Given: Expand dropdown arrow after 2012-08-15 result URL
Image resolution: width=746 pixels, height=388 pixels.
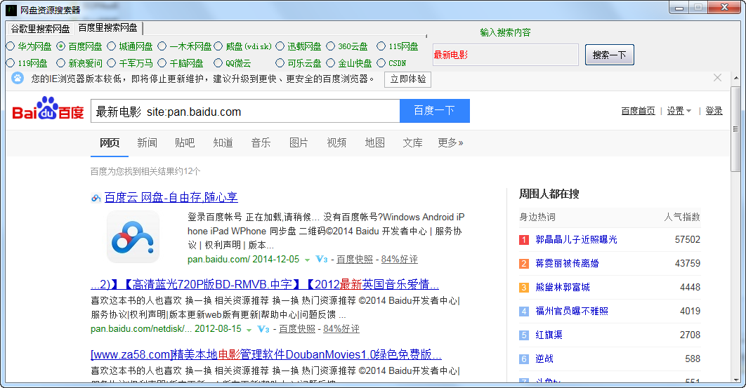Looking at the screenshot, I should click(x=249, y=330).
